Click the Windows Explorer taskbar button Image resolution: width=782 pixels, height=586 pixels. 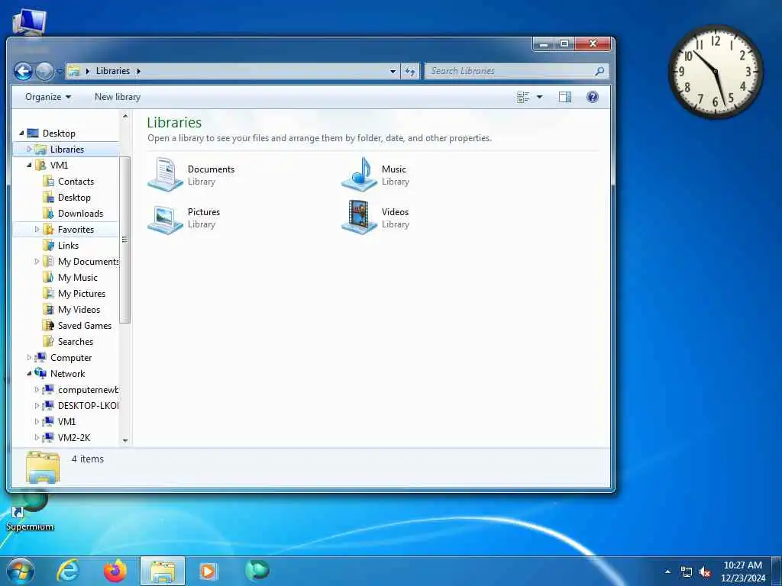(163, 571)
